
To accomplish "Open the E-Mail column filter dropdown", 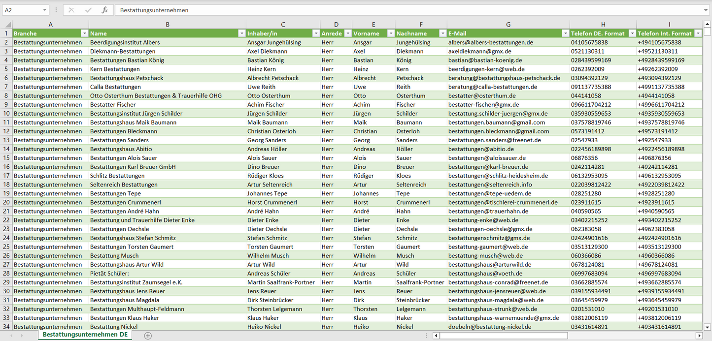I will tap(565, 33).
